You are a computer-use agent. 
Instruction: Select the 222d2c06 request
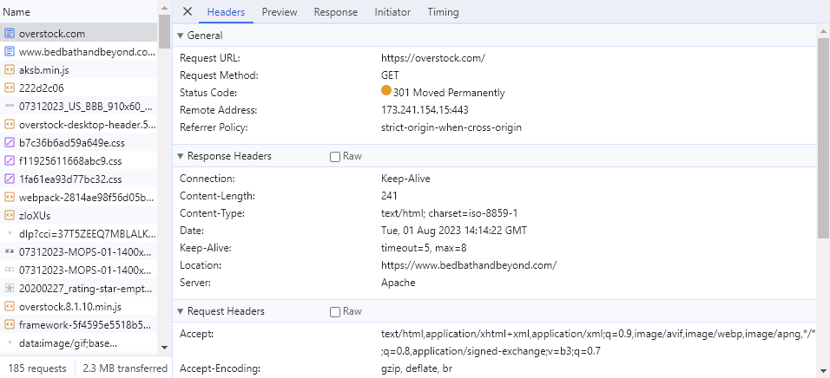79,88
